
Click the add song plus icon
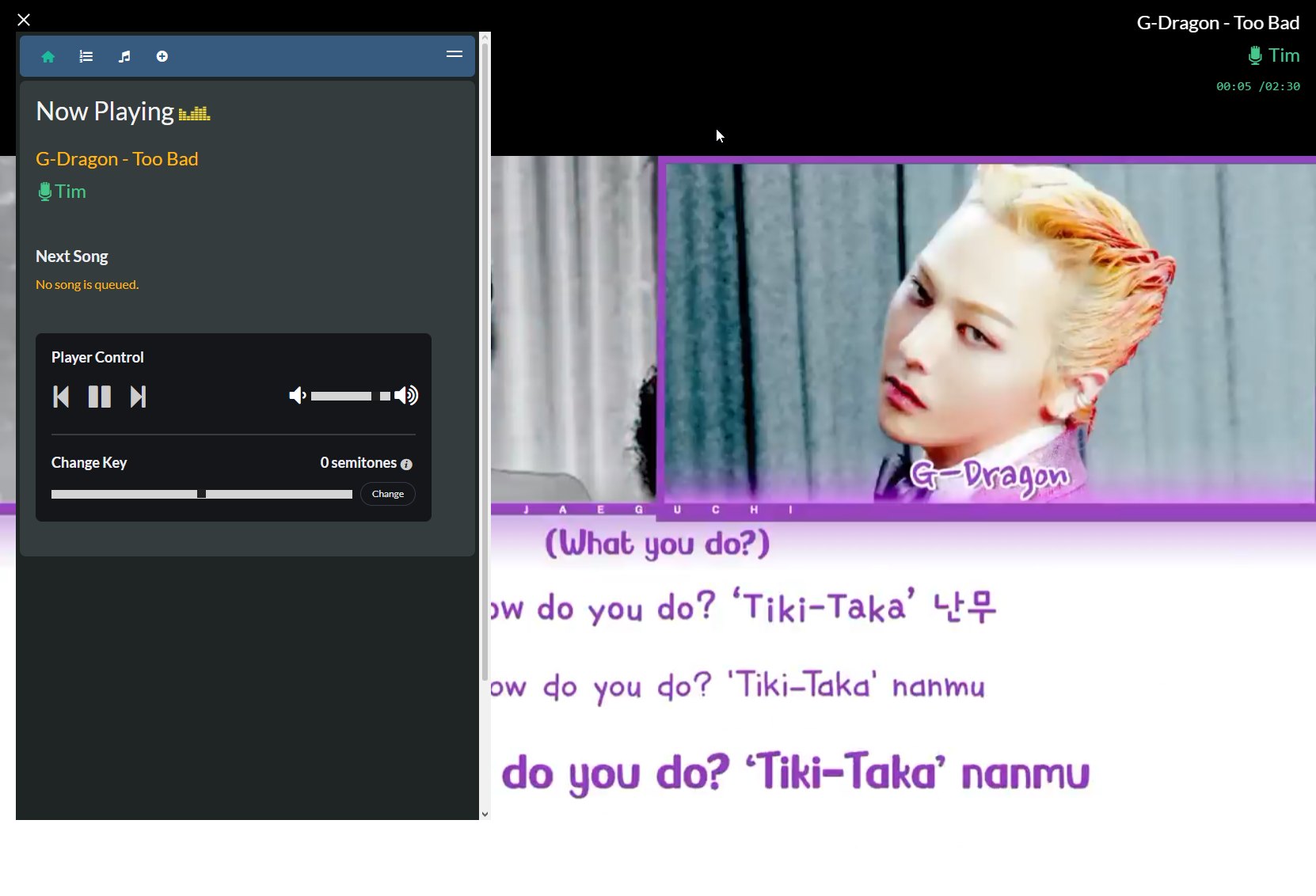pos(162,56)
